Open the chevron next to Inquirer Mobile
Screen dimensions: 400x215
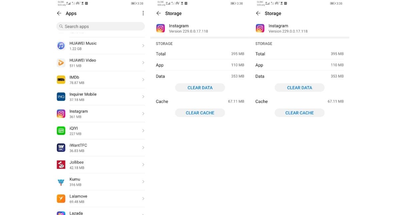point(143,97)
